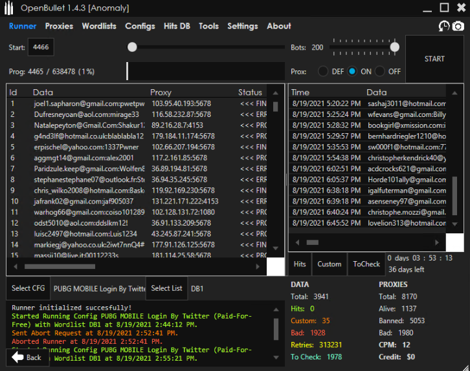Click the results list scroll right arrow
The width and height of the screenshot is (470, 371).
click(x=437, y=242)
